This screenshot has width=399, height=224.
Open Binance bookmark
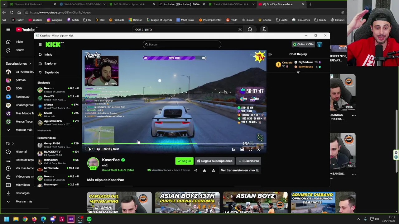pos(265,20)
